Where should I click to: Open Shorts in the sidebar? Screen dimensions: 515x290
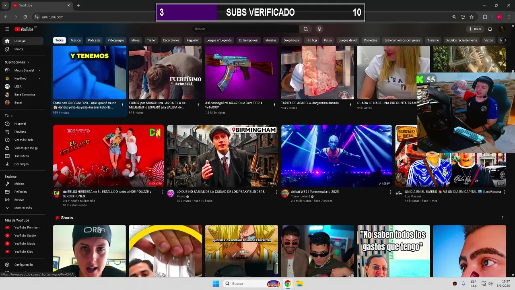tap(22, 49)
